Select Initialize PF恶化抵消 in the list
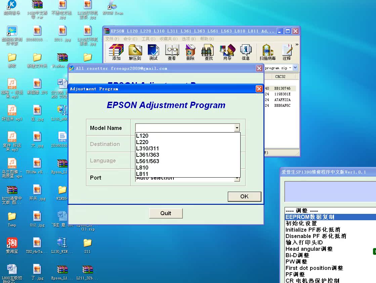Viewport: 376px width, 283px height. click(330, 230)
